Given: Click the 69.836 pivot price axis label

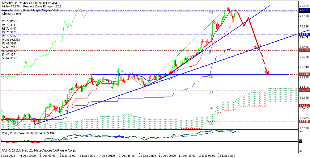Looking at the screenshot, I should tap(304, 35).
